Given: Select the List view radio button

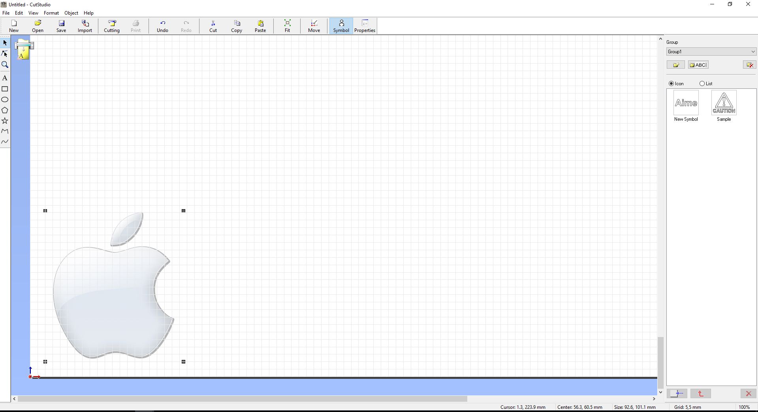Looking at the screenshot, I should pos(702,84).
